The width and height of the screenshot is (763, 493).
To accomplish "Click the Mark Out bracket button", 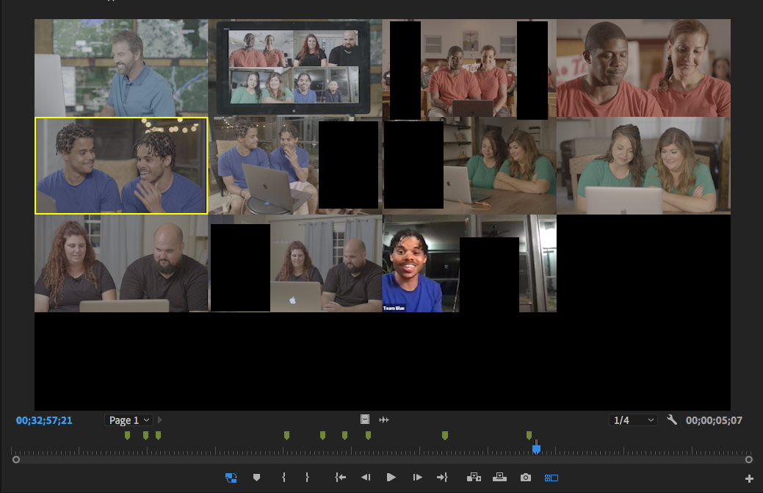I will [x=307, y=478].
